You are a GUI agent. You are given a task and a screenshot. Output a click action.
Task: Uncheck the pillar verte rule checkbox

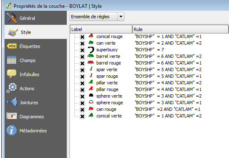click(x=82, y=83)
